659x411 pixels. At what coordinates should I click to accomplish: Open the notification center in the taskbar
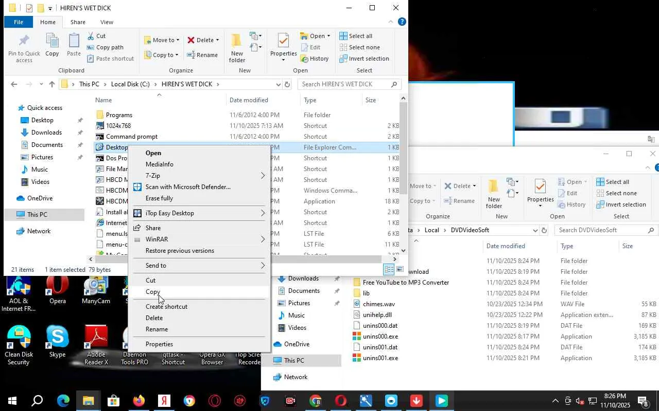(643, 401)
